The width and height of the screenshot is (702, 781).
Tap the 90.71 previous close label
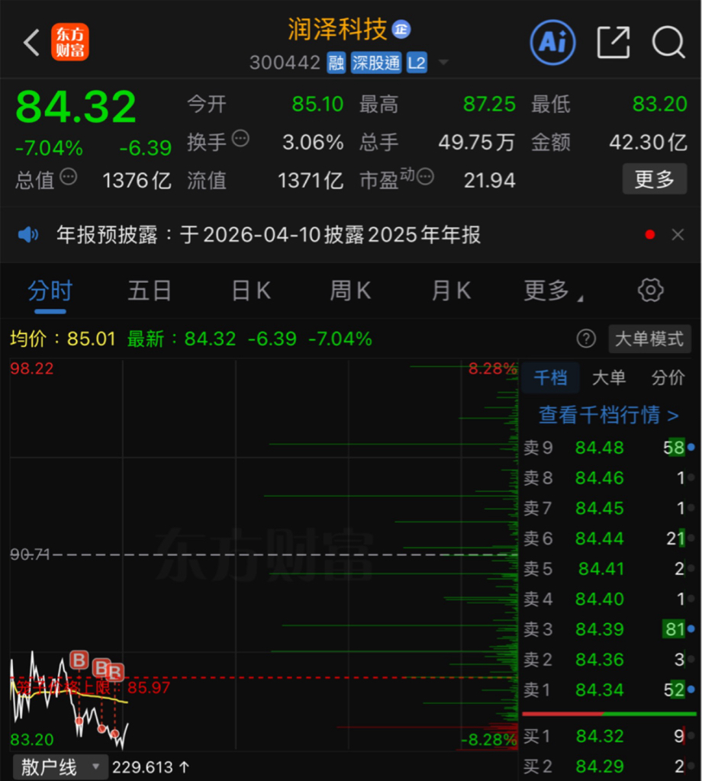click(x=30, y=554)
